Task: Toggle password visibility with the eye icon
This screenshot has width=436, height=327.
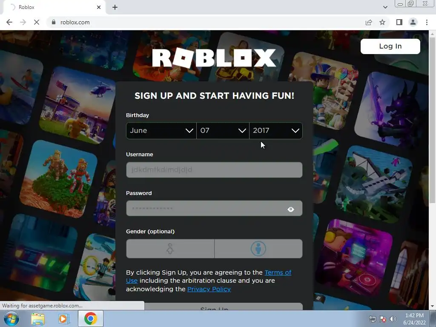Action: click(x=290, y=209)
